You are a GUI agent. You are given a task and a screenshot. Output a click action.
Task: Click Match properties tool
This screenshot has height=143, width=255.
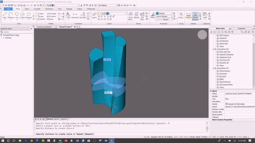(x=153, y=15)
